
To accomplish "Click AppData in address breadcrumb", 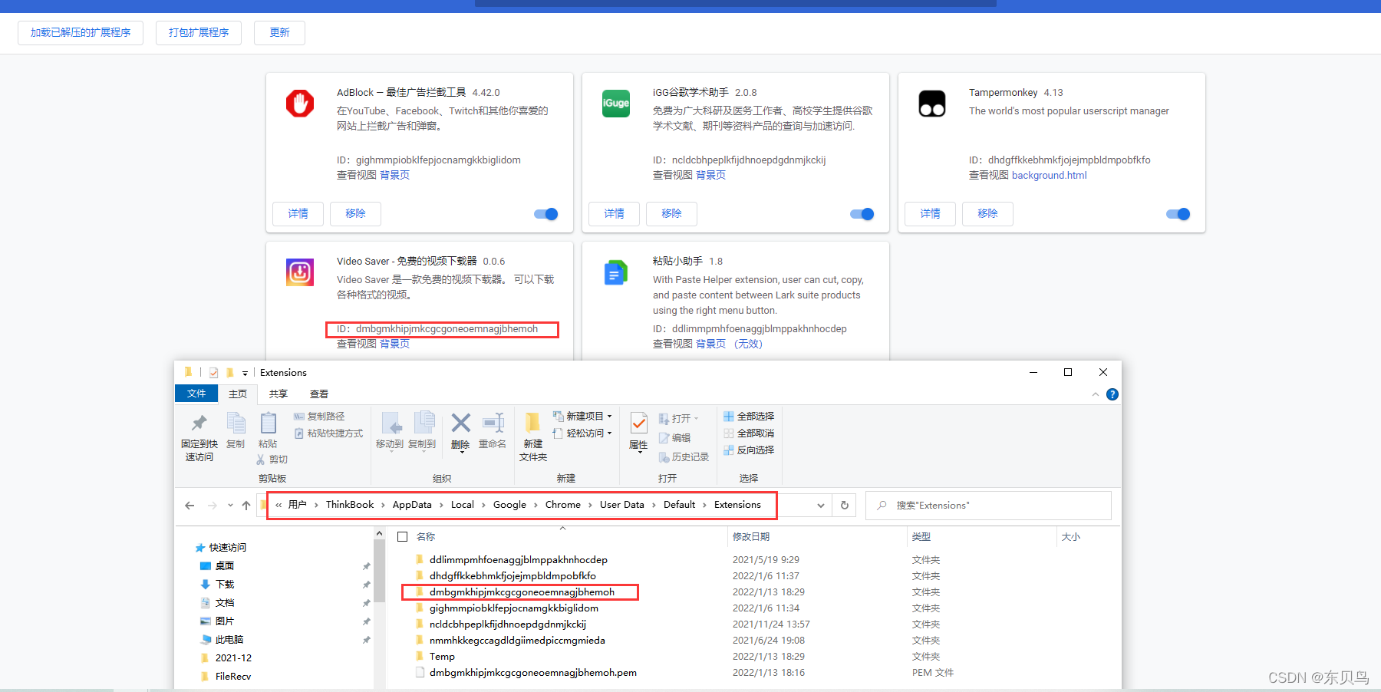I will (412, 505).
